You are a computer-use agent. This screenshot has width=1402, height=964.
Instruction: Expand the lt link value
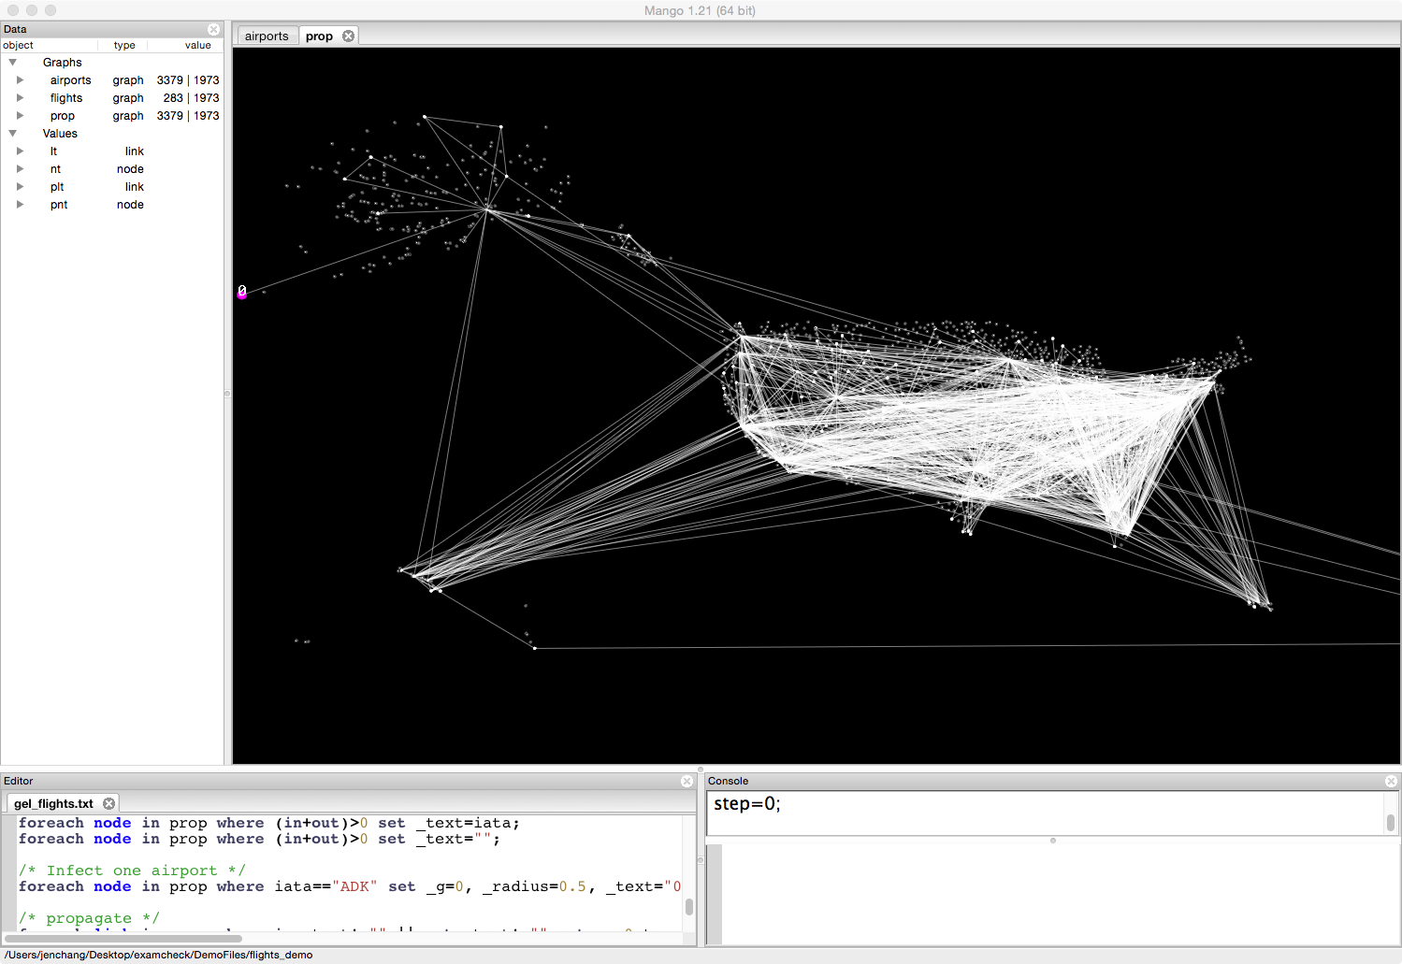20,151
